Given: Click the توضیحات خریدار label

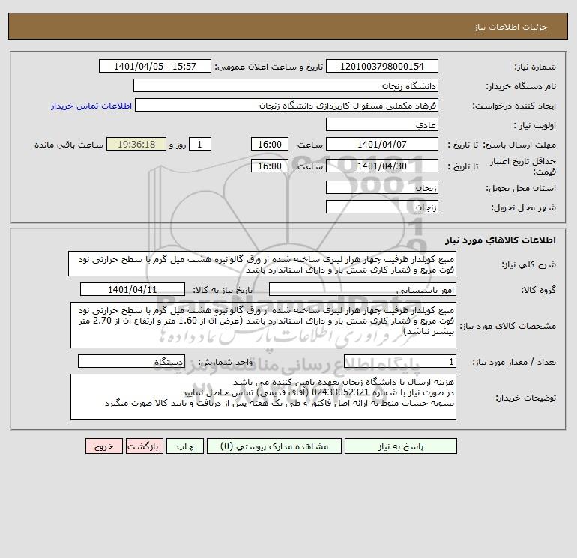Looking at the screenshot, I should (x=525, y=398).
